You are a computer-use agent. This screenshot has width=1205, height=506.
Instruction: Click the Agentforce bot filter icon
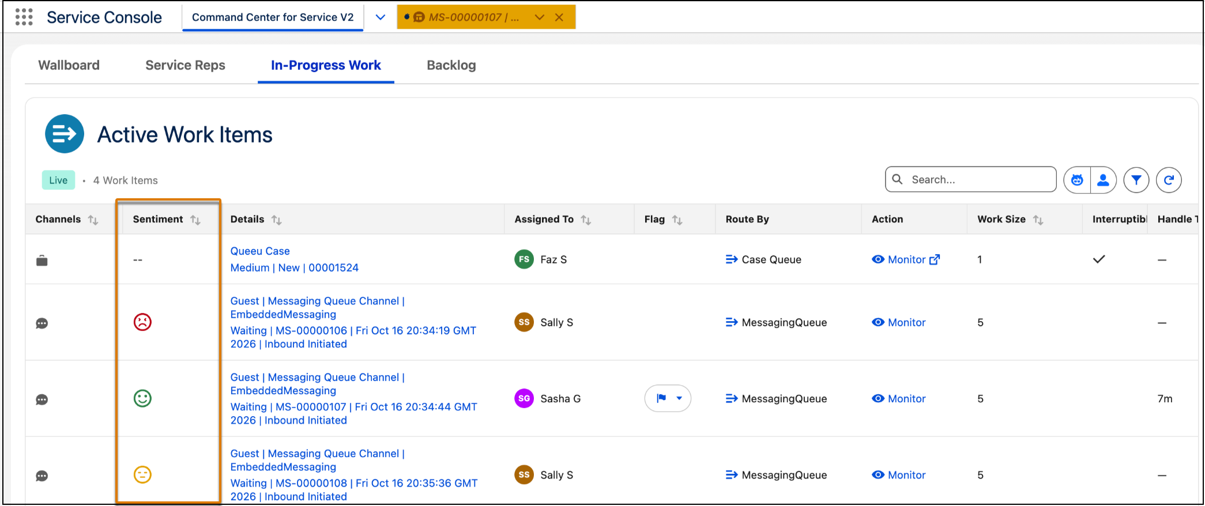(1077, 180)
